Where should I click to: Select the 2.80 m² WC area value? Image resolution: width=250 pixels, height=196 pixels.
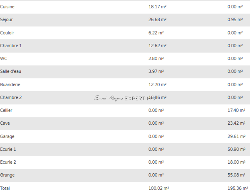(x=156, y=58)
